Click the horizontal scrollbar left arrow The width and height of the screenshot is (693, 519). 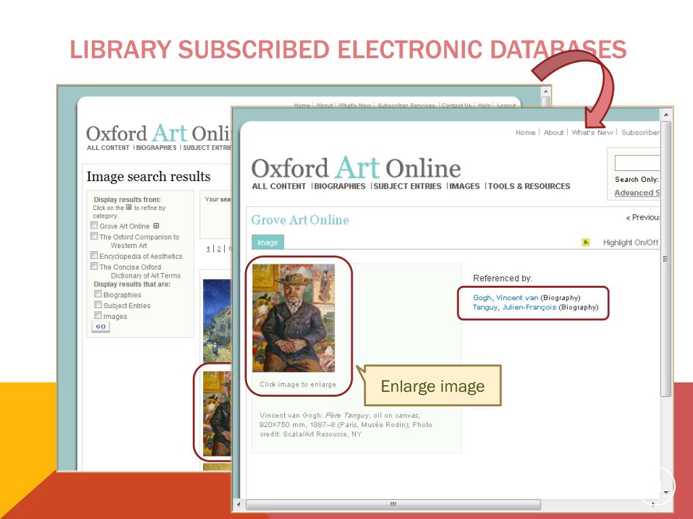239,504
